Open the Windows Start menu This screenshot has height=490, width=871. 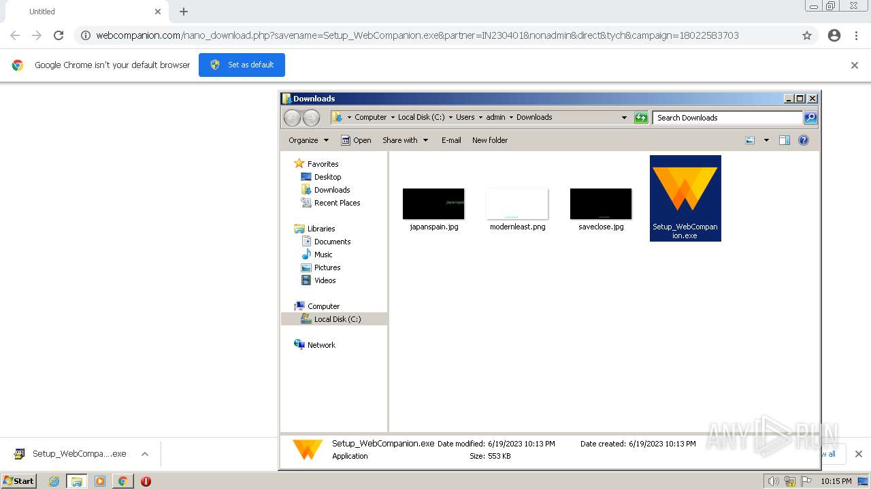coord(19,481)
